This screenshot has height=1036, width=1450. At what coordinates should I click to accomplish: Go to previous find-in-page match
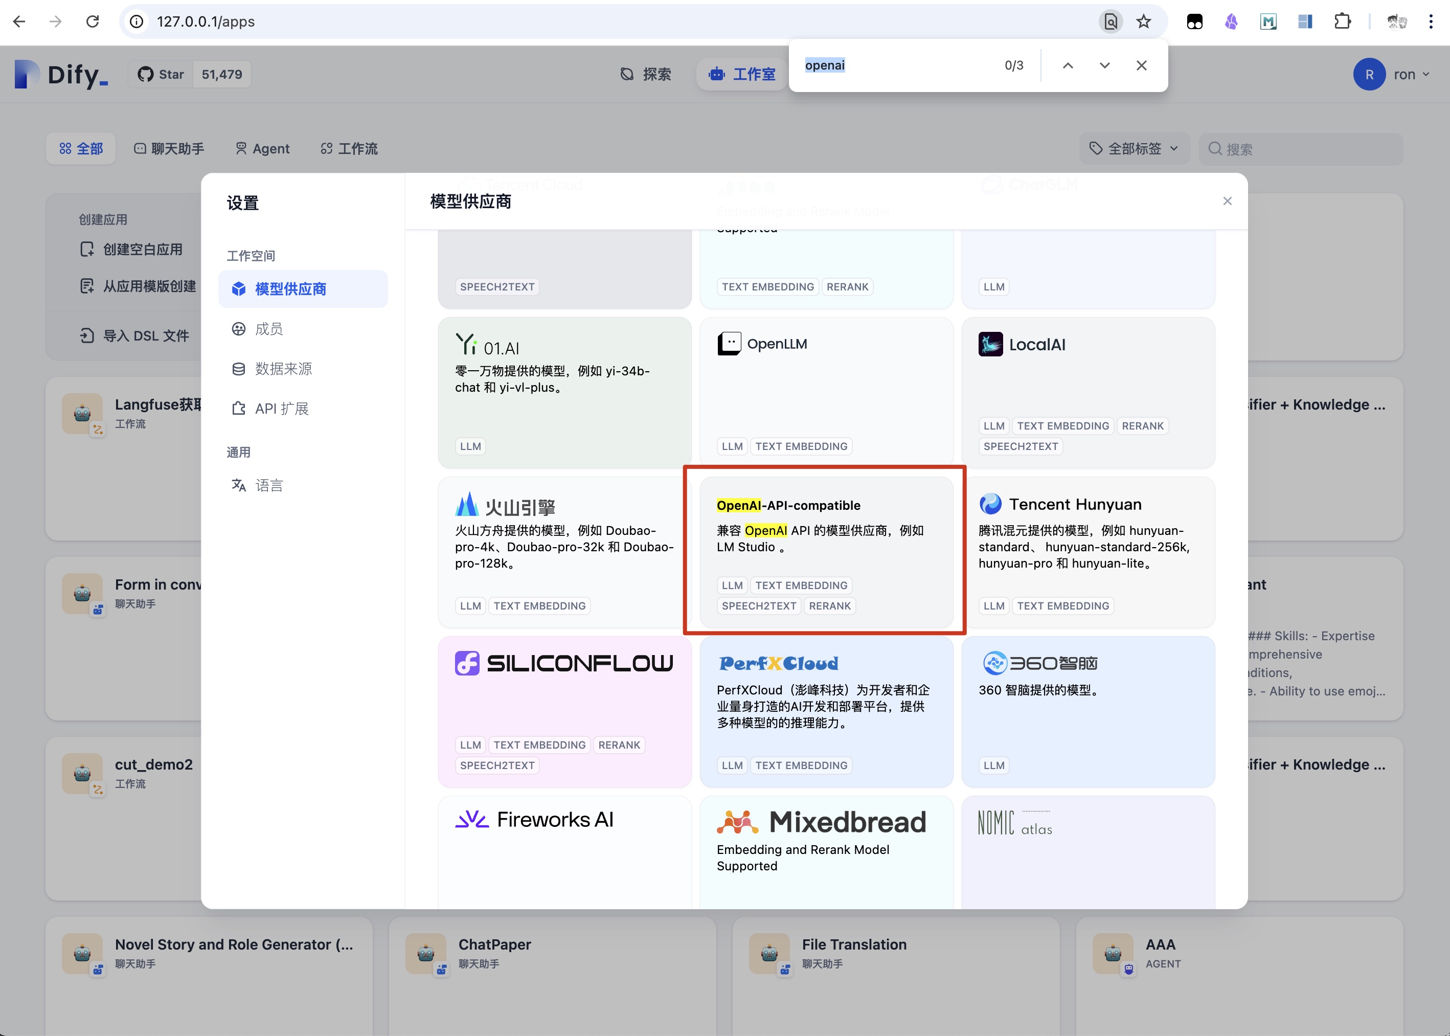coord(1068,65)
